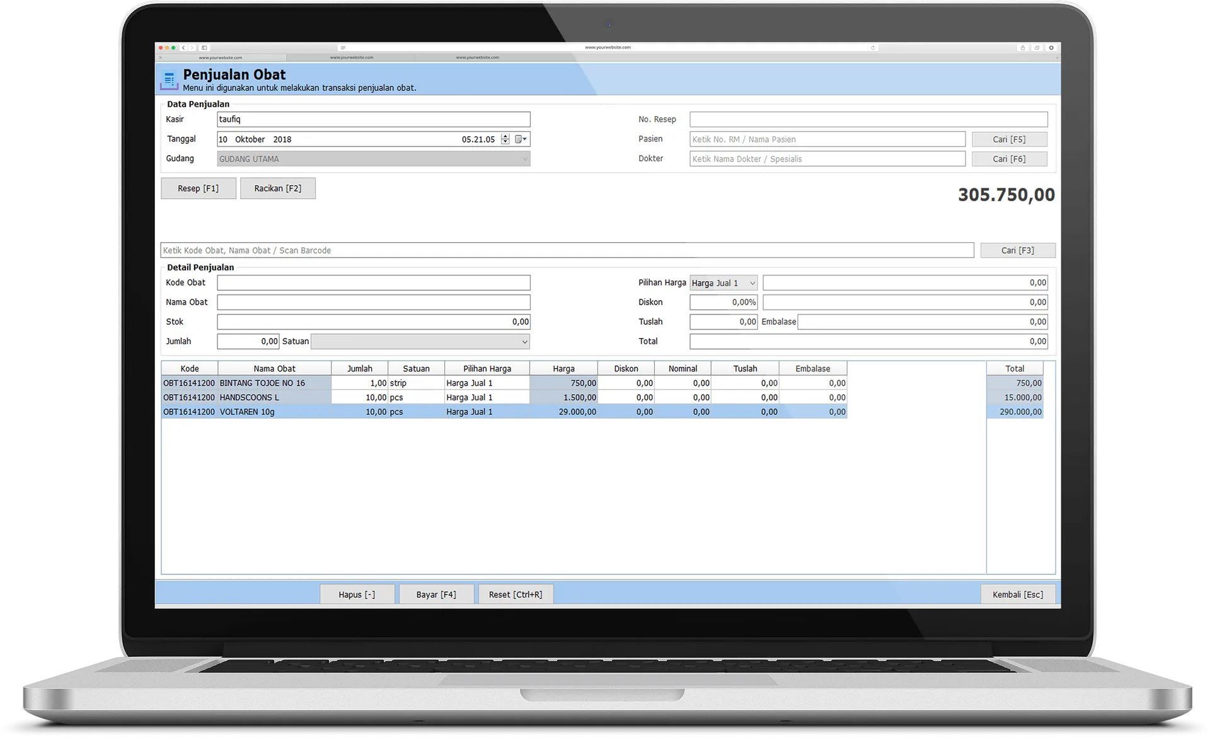
Task: Click the Tanggal time spinner arrows
Action: (x=505, y=139)
